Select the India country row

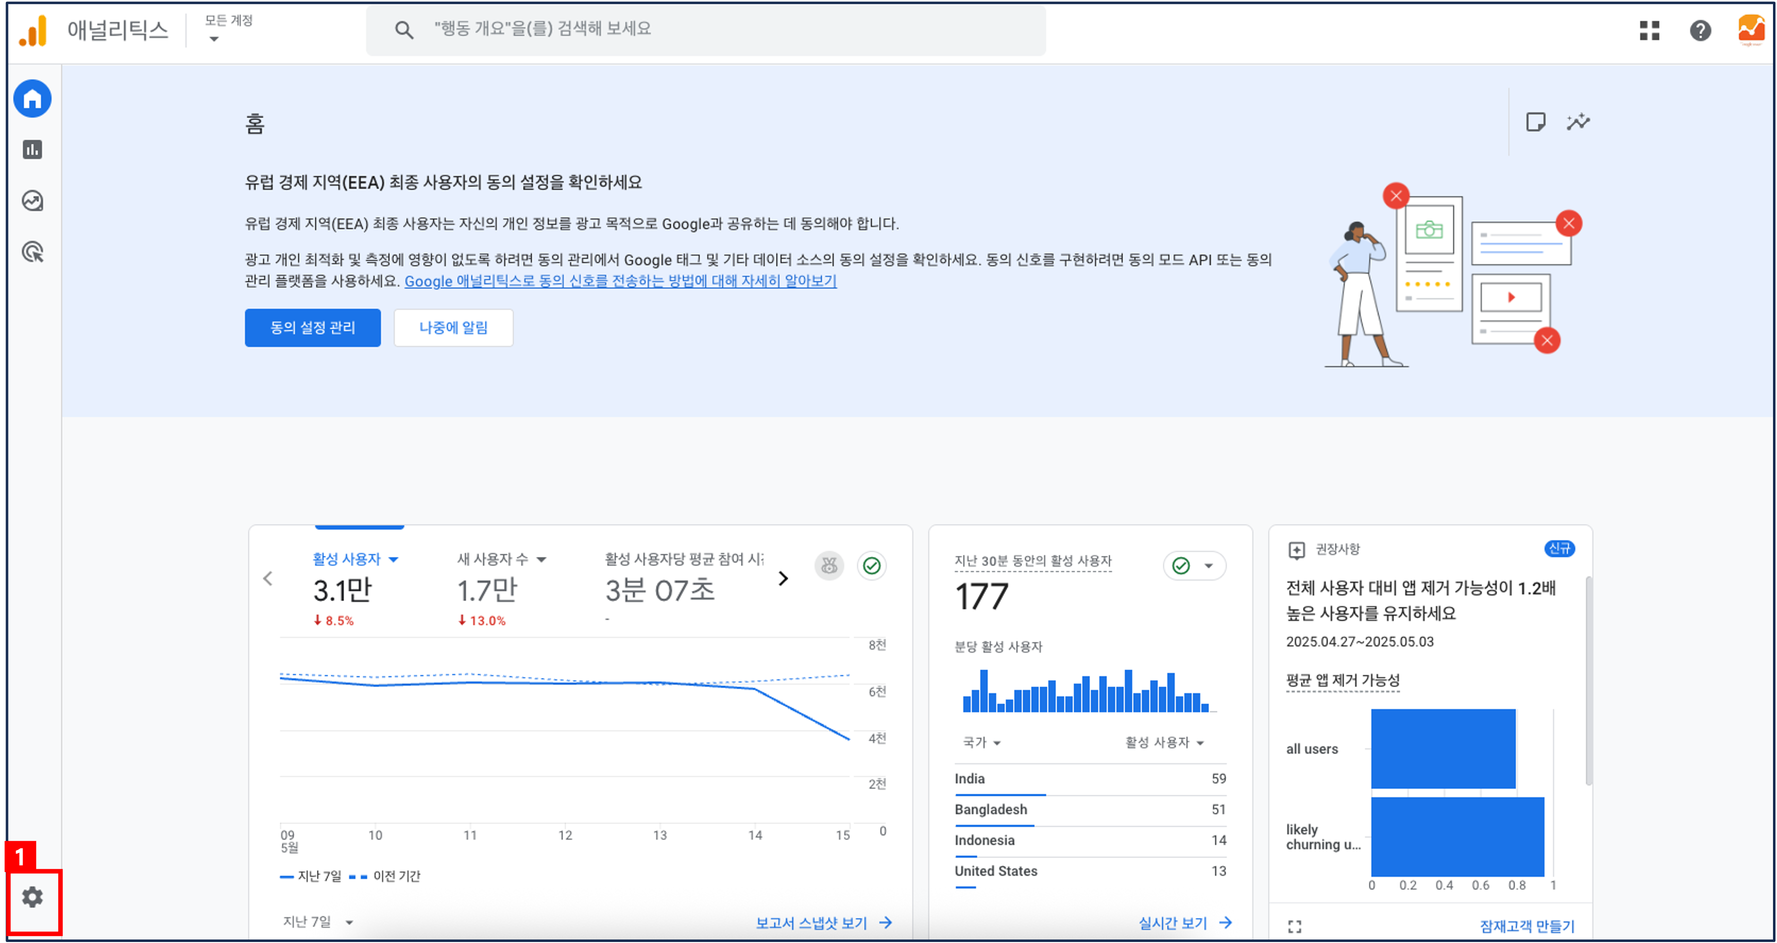1090,779
